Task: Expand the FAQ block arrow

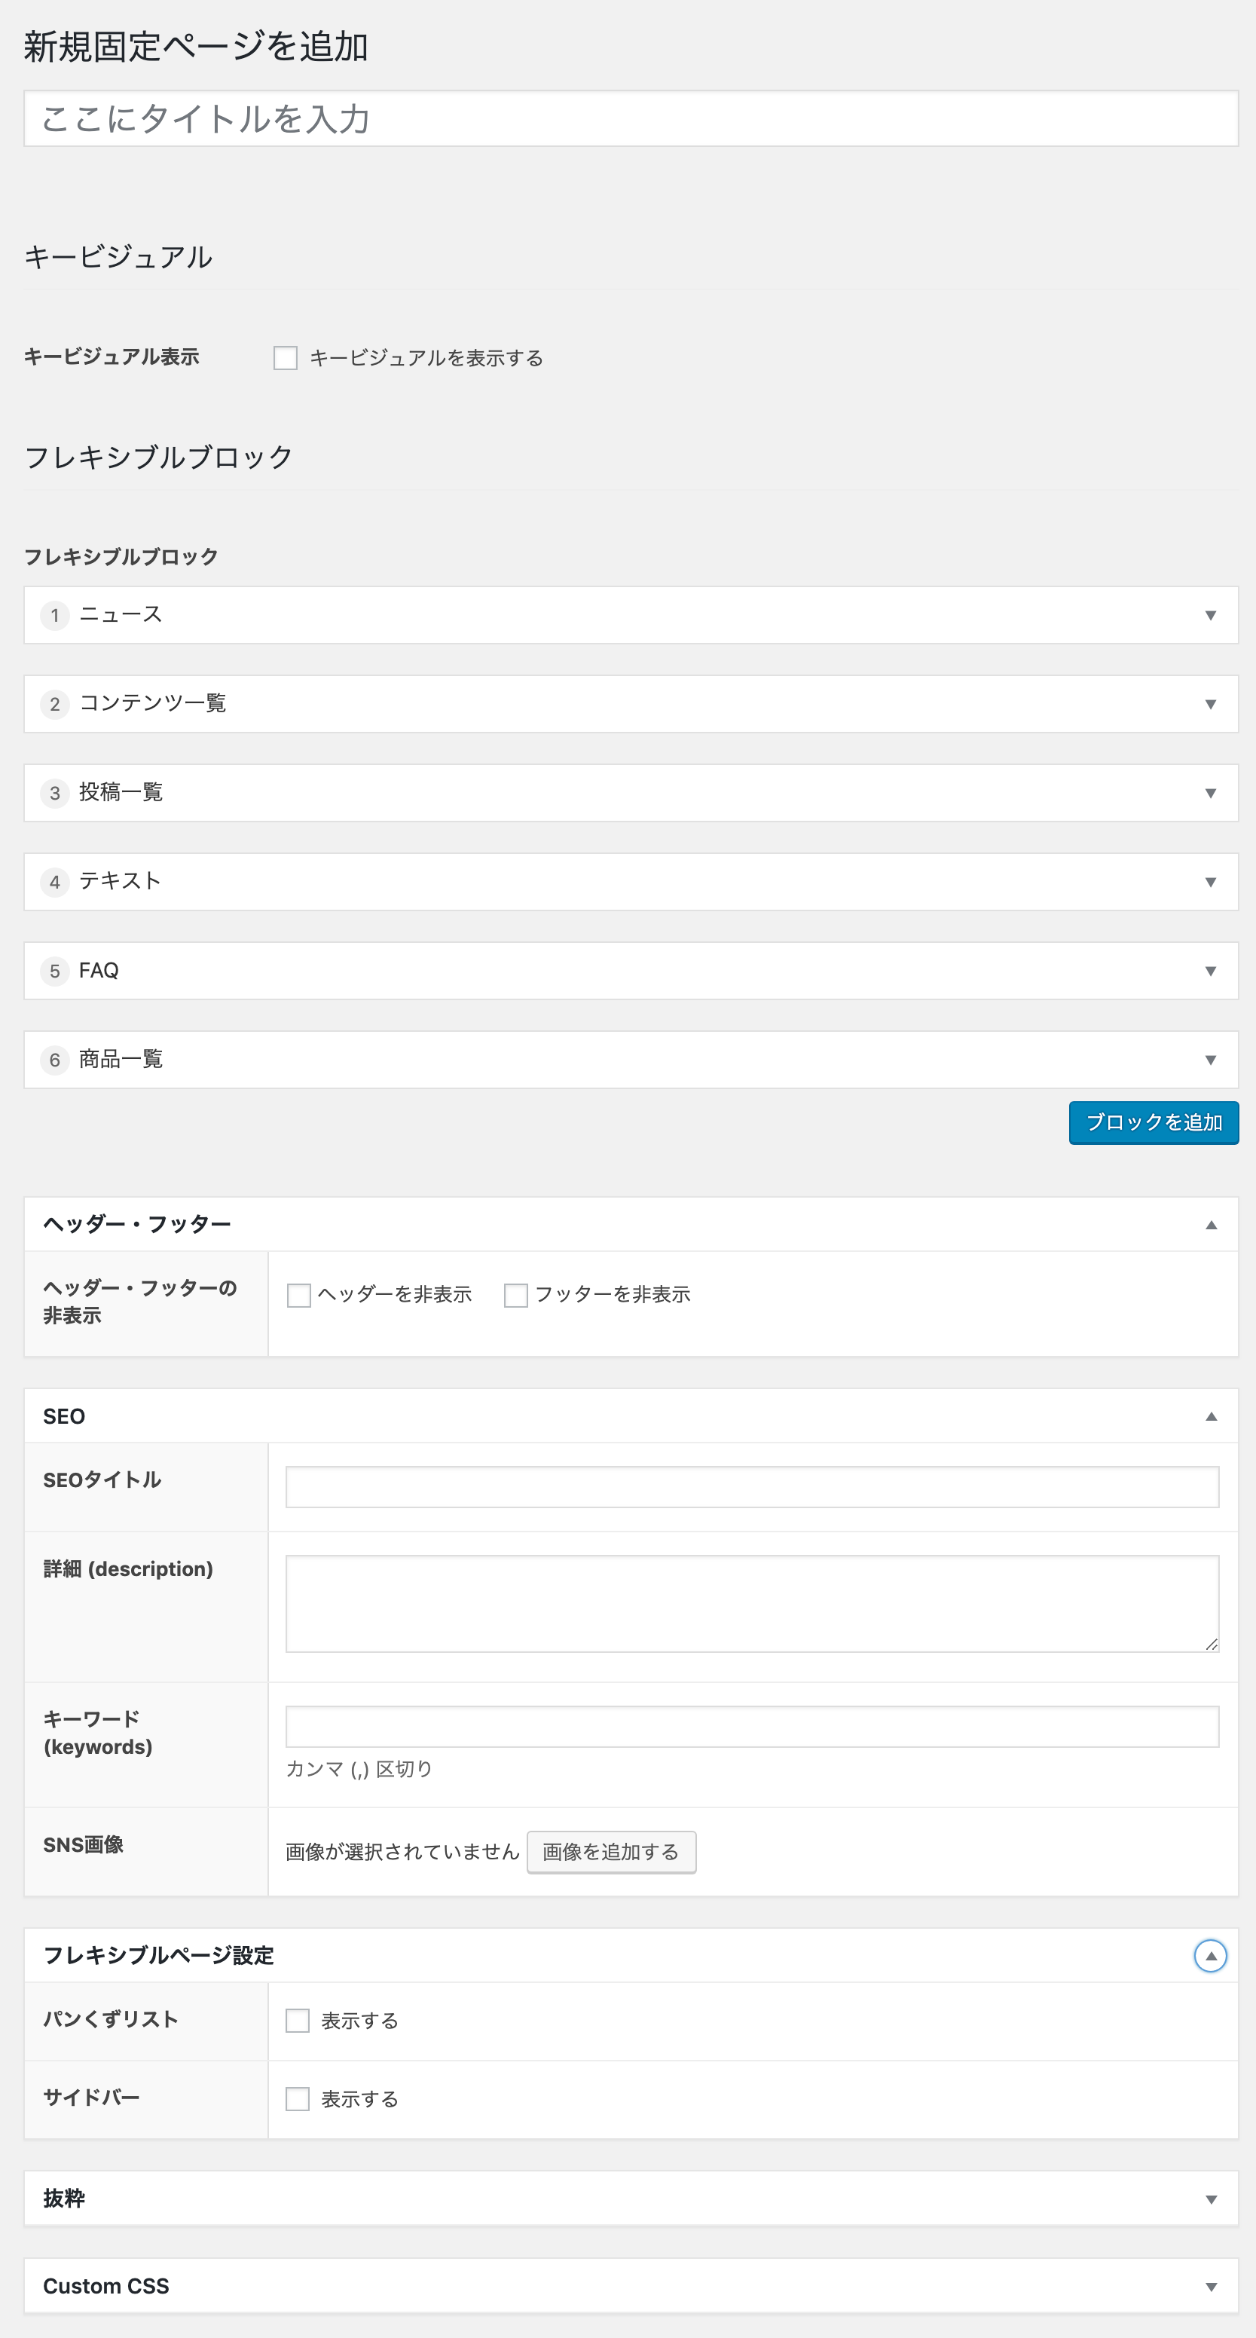Action: [1210, 971]
